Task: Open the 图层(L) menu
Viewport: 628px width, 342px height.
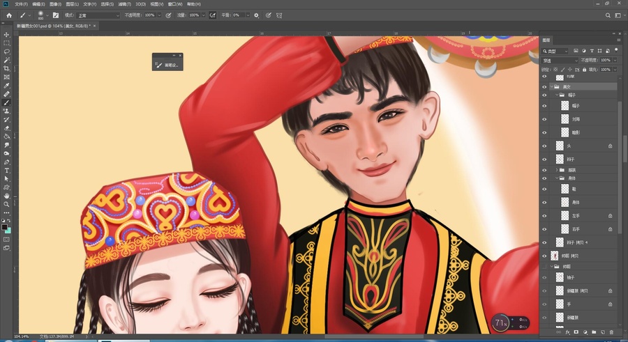Action: click(73, 4)
